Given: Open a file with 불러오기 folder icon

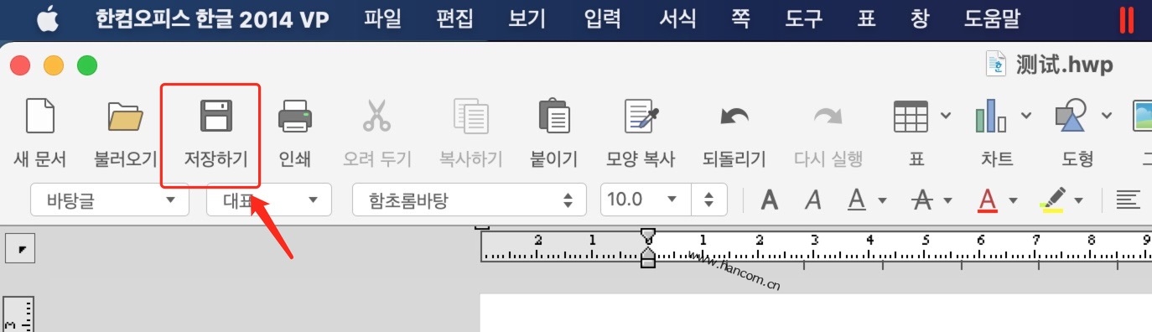Looking at the screenshot, I should [126, 116].
